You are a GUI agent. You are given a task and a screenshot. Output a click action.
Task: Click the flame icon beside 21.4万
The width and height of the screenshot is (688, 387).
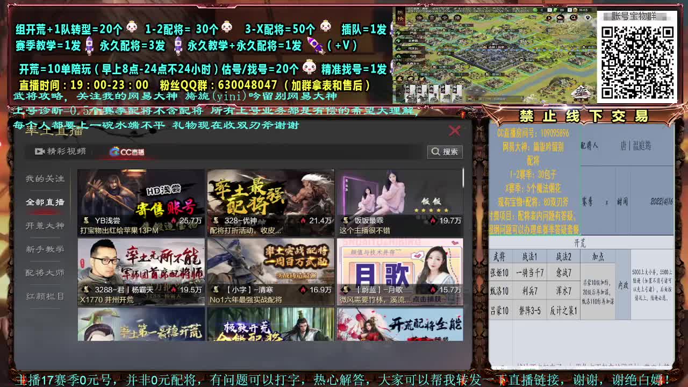303,220
